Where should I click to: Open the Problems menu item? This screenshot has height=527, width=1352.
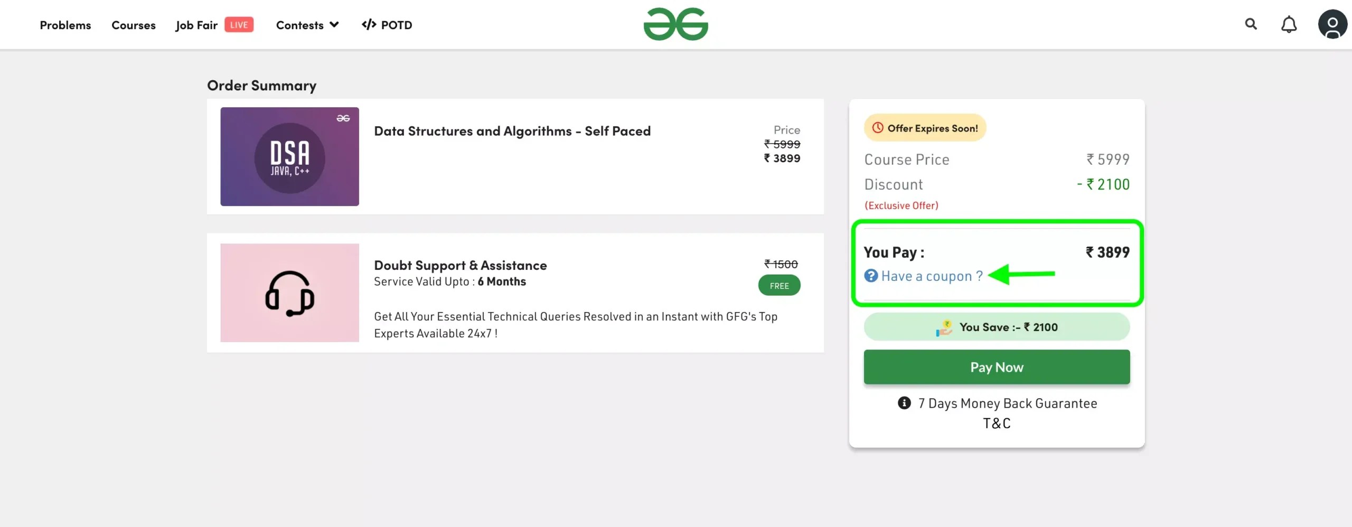tap(65, 24)
